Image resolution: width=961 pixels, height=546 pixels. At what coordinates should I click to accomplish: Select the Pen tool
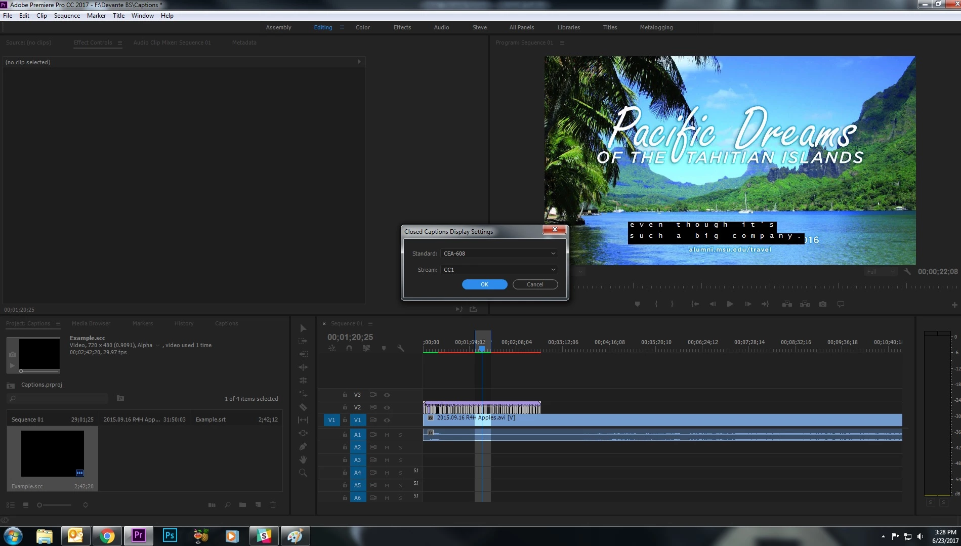pos(303,446)
